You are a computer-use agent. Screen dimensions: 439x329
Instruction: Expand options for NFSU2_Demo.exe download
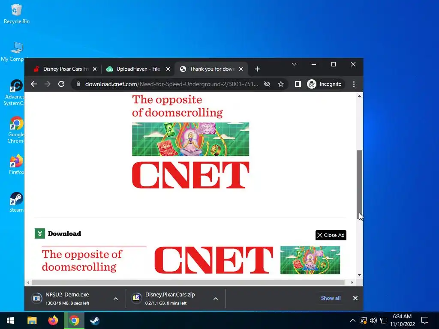pyautogui.click(x=116, y=299)
